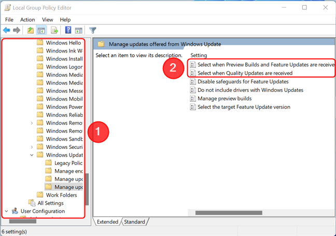Open the File menu
This screenshot has height=236, width=336.
click(9, 20)
